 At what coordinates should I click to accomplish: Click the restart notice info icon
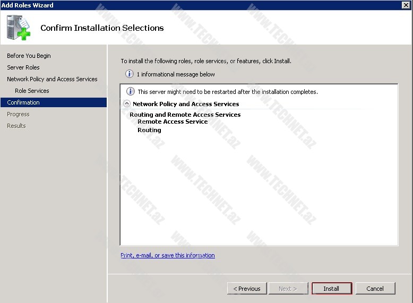click(x=130, y=92)
